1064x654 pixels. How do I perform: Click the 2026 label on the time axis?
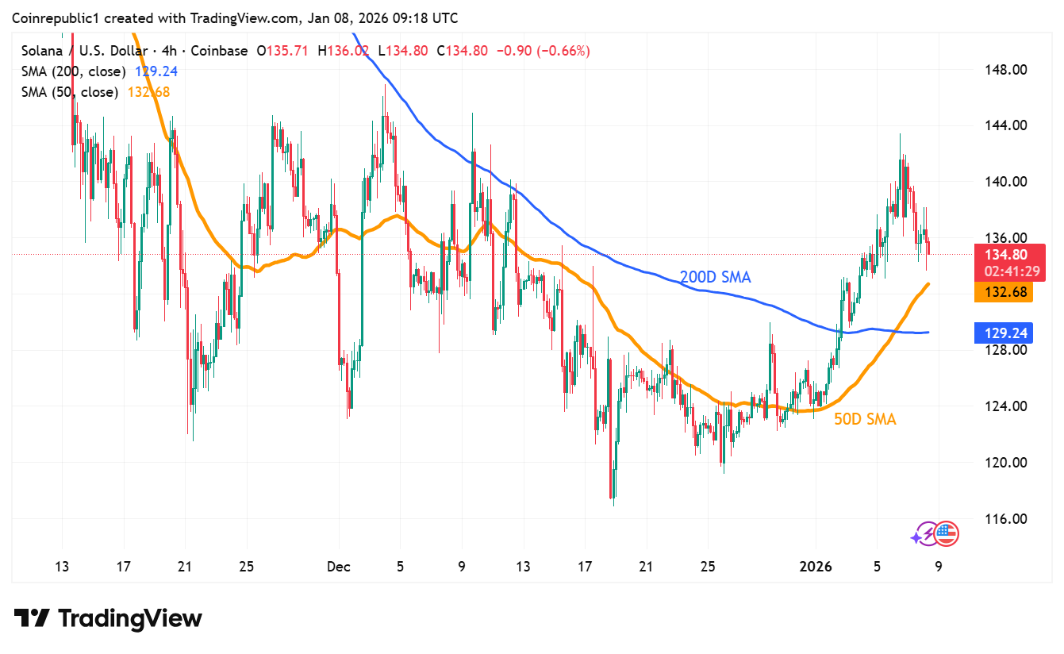pyautogui.click(x=815, y=567)
